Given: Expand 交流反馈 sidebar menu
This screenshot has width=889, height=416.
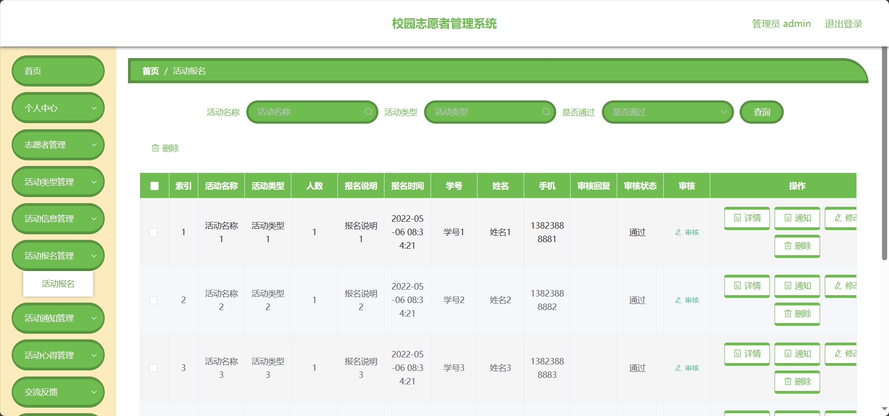Looking at the screenshot, I should (x=58, y=392).
